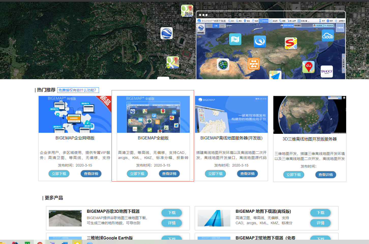369x244 pixels.
Task: Open the BIGEMAP全能版 title link
Action: click(x=153, y=138)
